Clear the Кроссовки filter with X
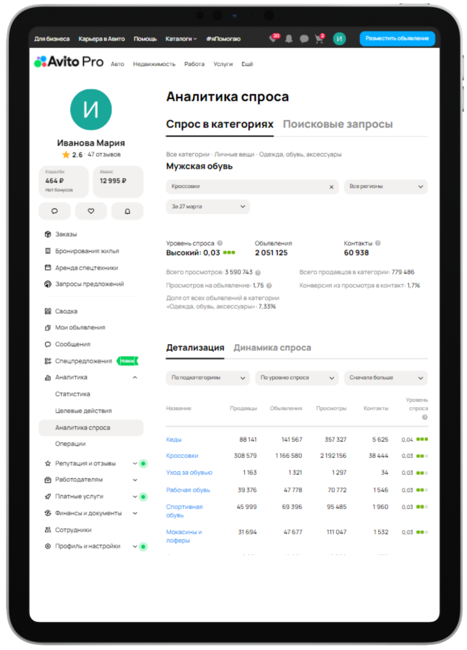467x650 pixels. (331, 187)
